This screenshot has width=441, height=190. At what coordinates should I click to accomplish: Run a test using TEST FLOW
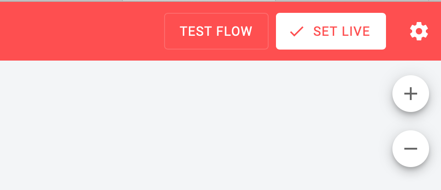(x=216, y=31)
